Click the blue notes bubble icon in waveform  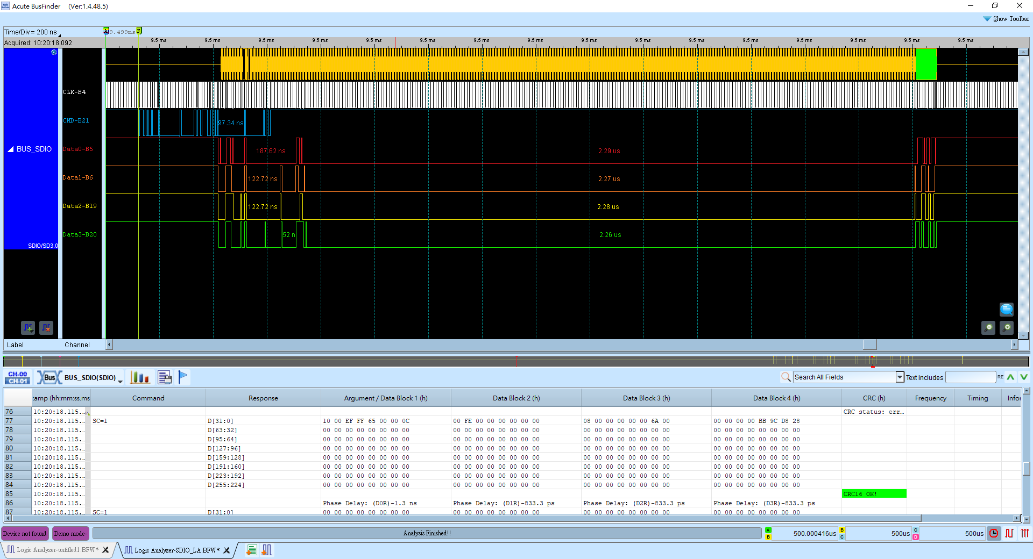pos(1007,309)
